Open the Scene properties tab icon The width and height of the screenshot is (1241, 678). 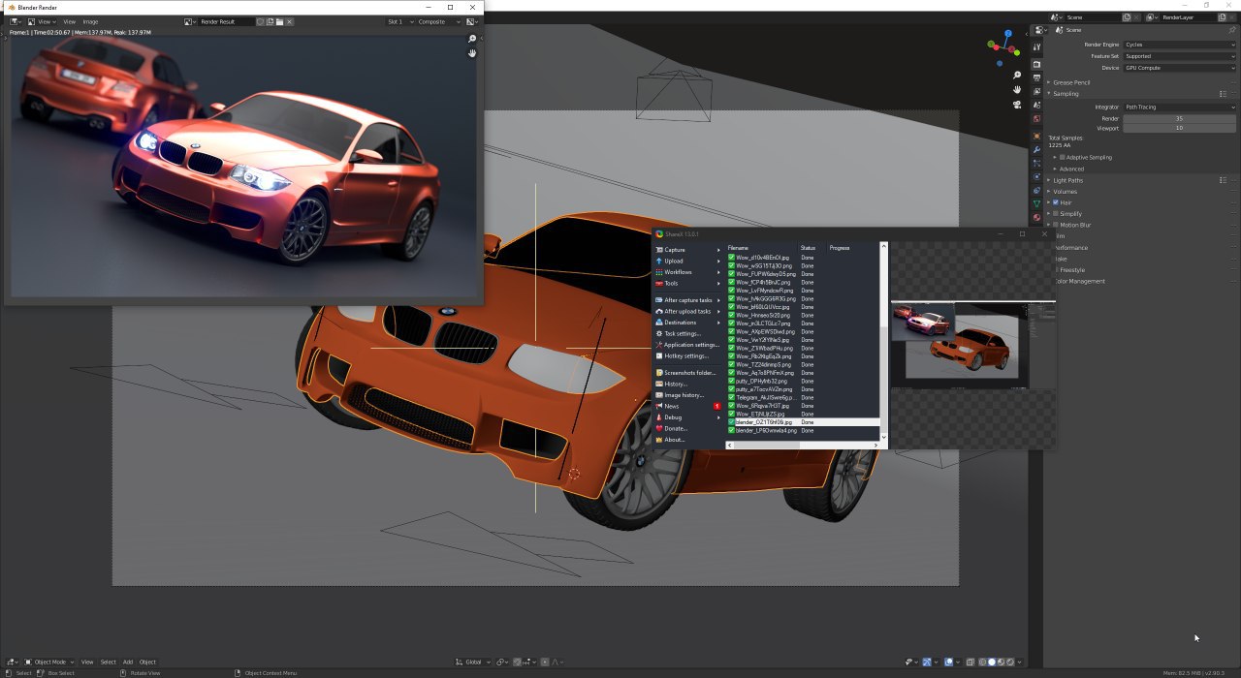(1036, 105)
